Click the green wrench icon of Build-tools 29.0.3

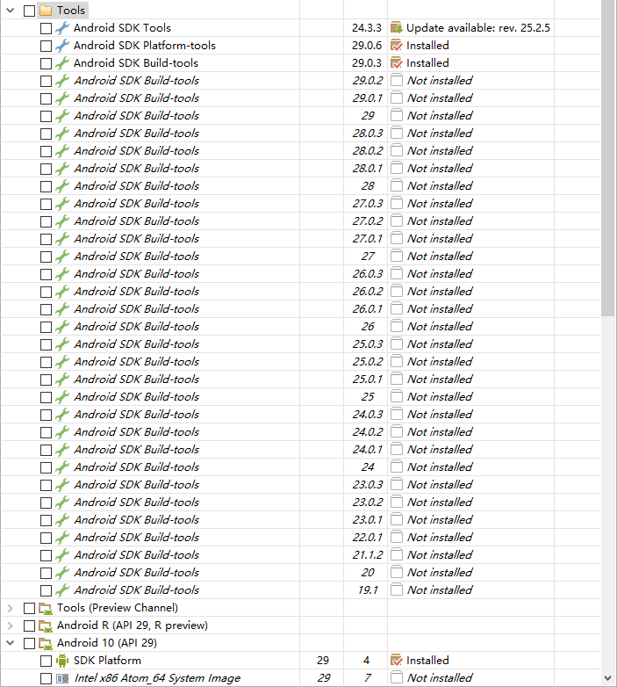[62, 63]
